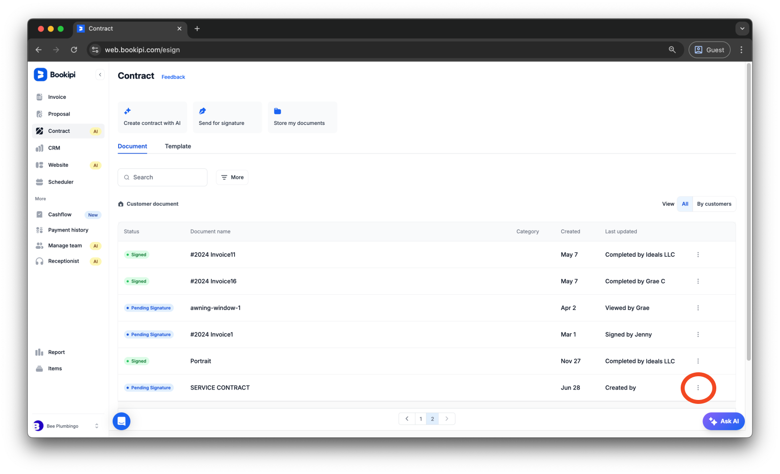Click the Ask AI button

pos(724,421)
